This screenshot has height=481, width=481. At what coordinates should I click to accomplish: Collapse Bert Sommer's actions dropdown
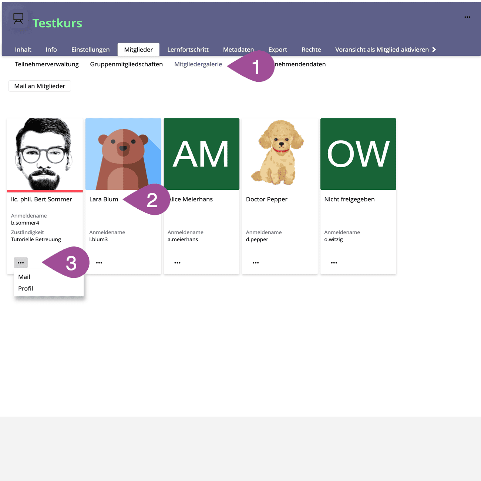click(x=21, y=263)
